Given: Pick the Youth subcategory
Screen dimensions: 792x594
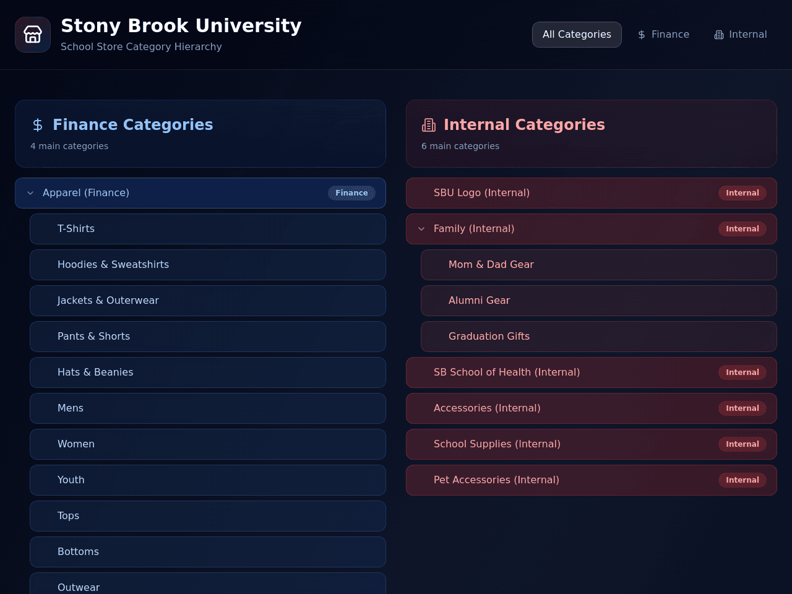Looking at the screenshot, I should coord(208,480).
